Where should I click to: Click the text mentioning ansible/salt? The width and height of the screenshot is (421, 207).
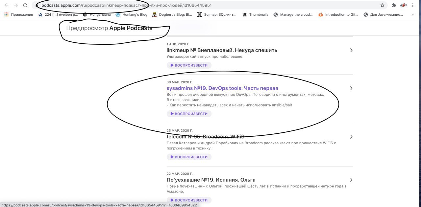pyautogui.click(x=229, y=105)
